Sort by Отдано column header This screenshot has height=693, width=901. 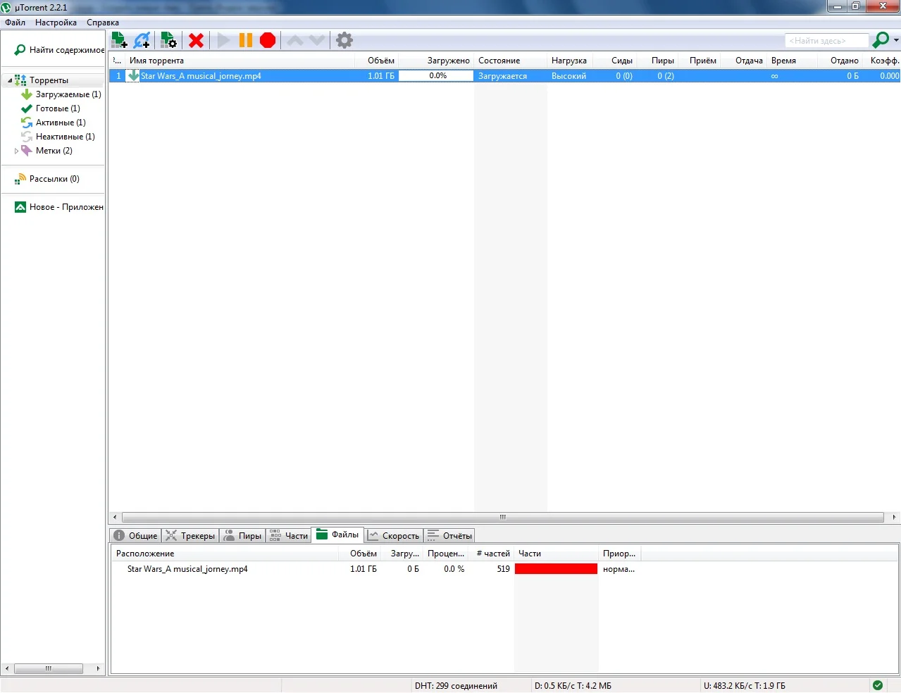(839, 61)
